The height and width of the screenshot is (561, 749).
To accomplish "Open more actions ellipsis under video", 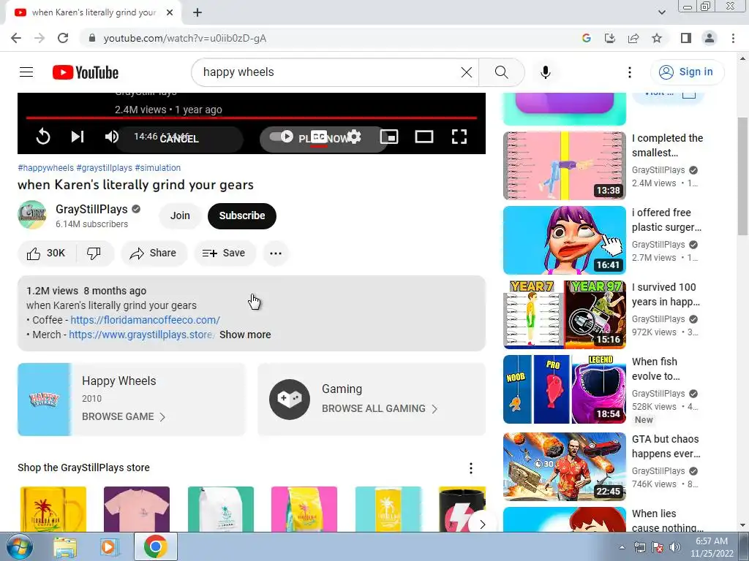I will point(276,253).
